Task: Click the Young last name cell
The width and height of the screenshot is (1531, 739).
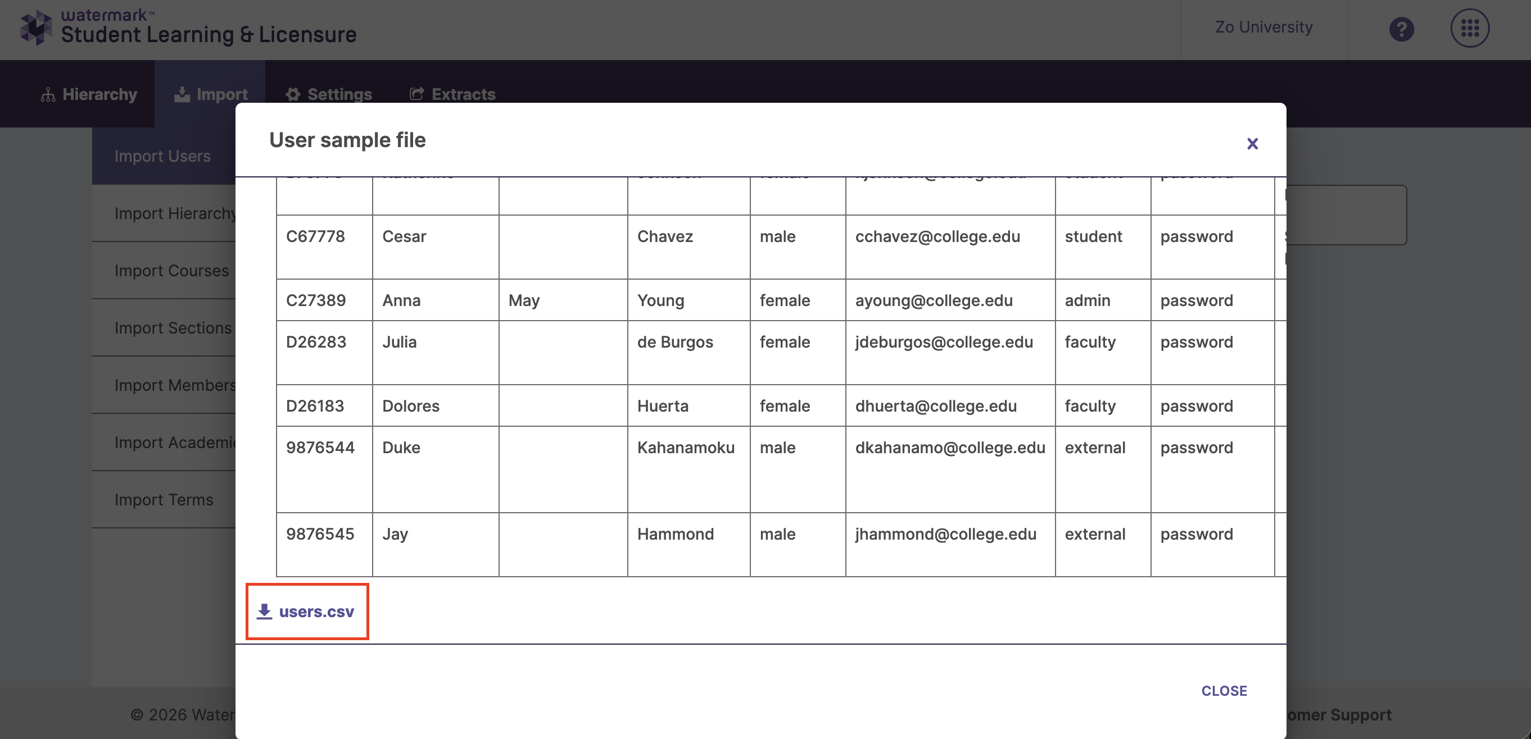Action: click(x=689, y=300)
